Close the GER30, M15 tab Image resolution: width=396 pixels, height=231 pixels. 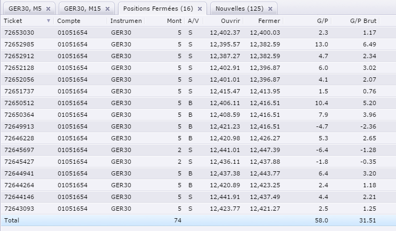(x=107, y=9)
